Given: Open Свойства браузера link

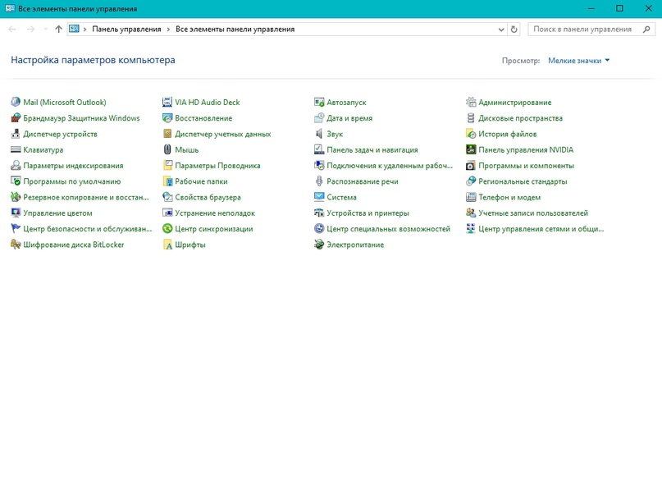Looking at the screenshot, I should (208, 197).
